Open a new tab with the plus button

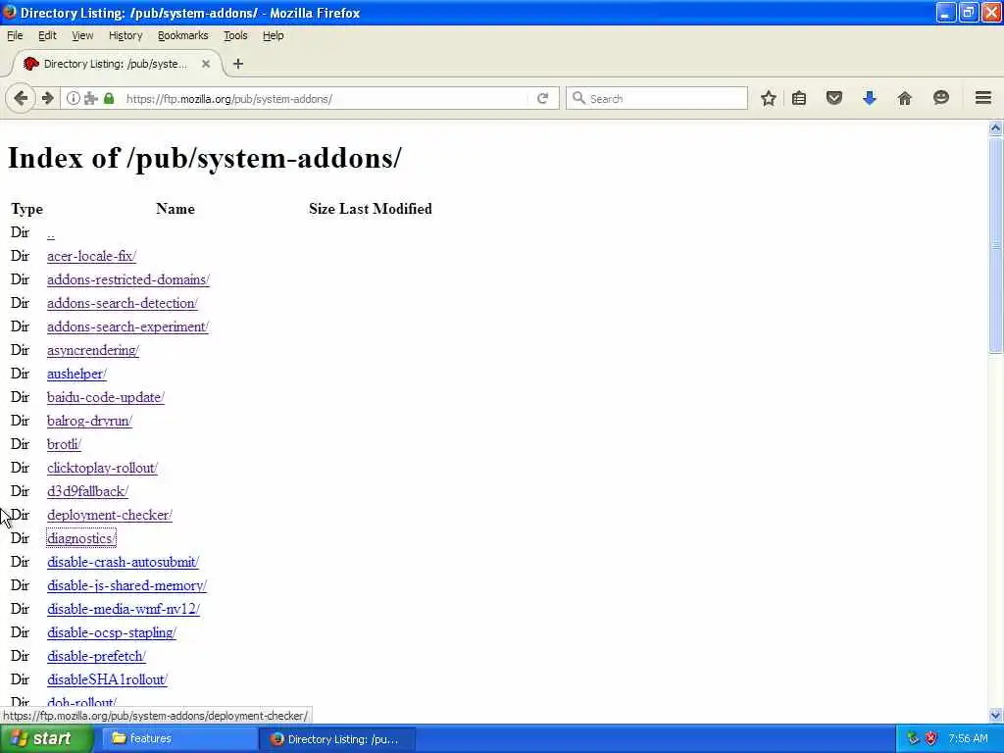pos(238,64)
